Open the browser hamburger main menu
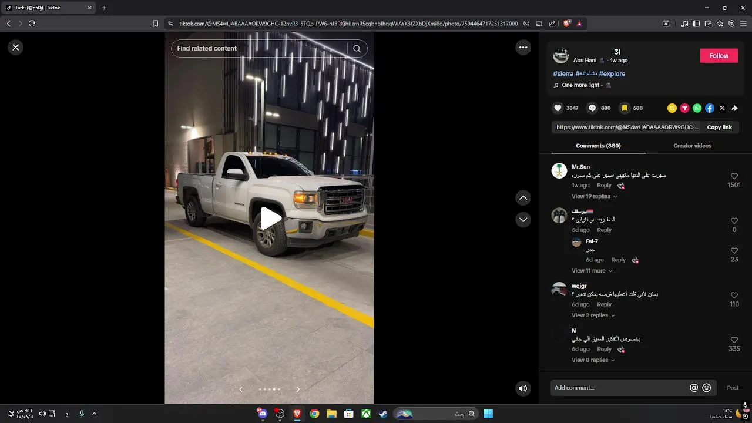 click(744, 23)
